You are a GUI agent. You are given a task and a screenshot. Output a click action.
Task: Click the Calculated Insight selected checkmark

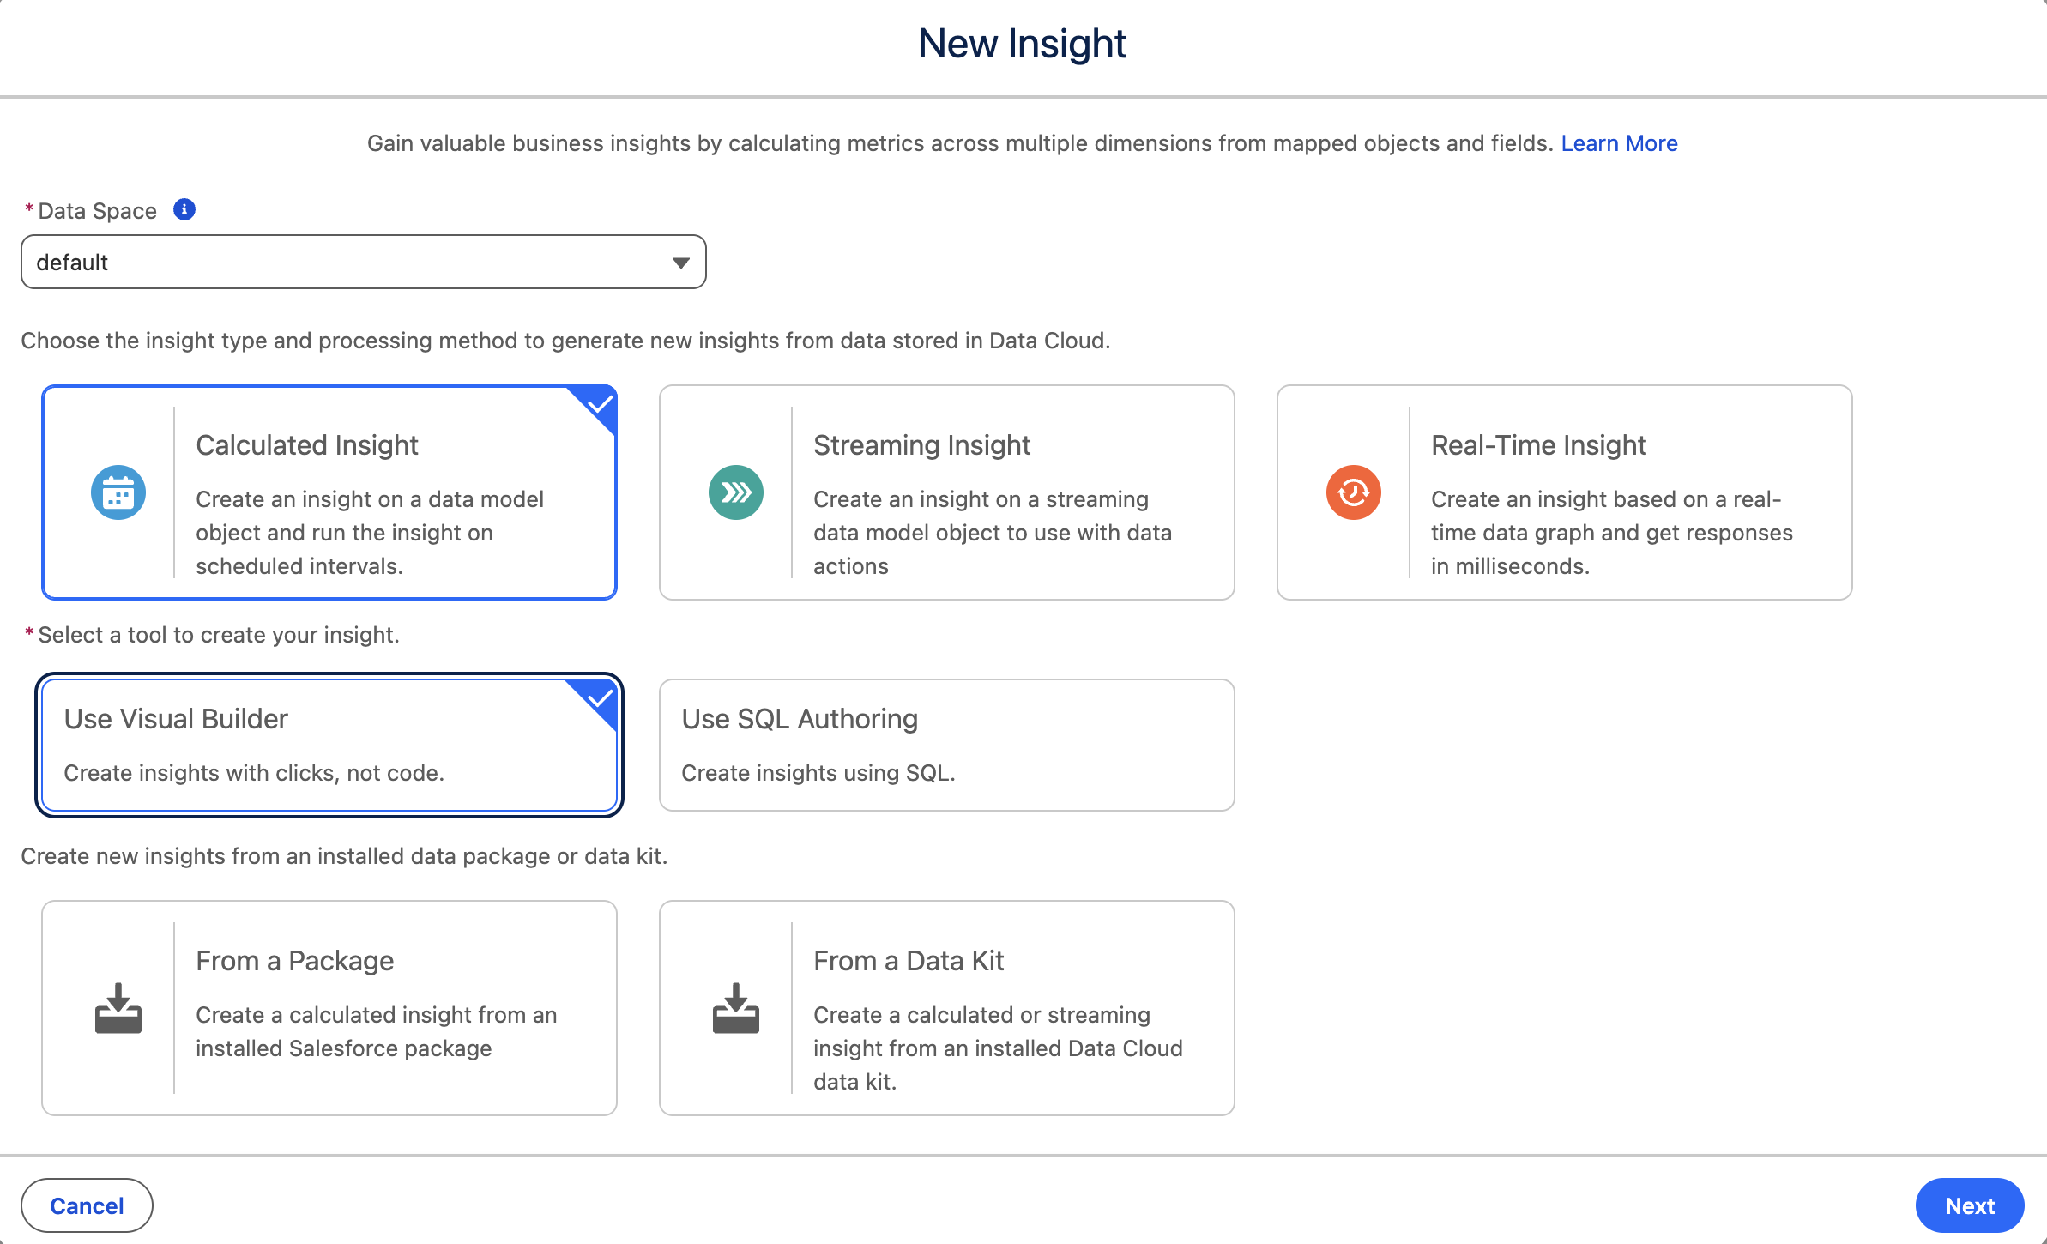(601, 402)
